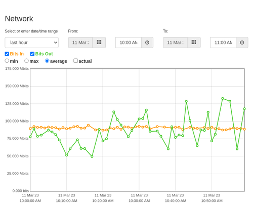
Task: Enable the actual checkbox
Action: coord(76,61)
